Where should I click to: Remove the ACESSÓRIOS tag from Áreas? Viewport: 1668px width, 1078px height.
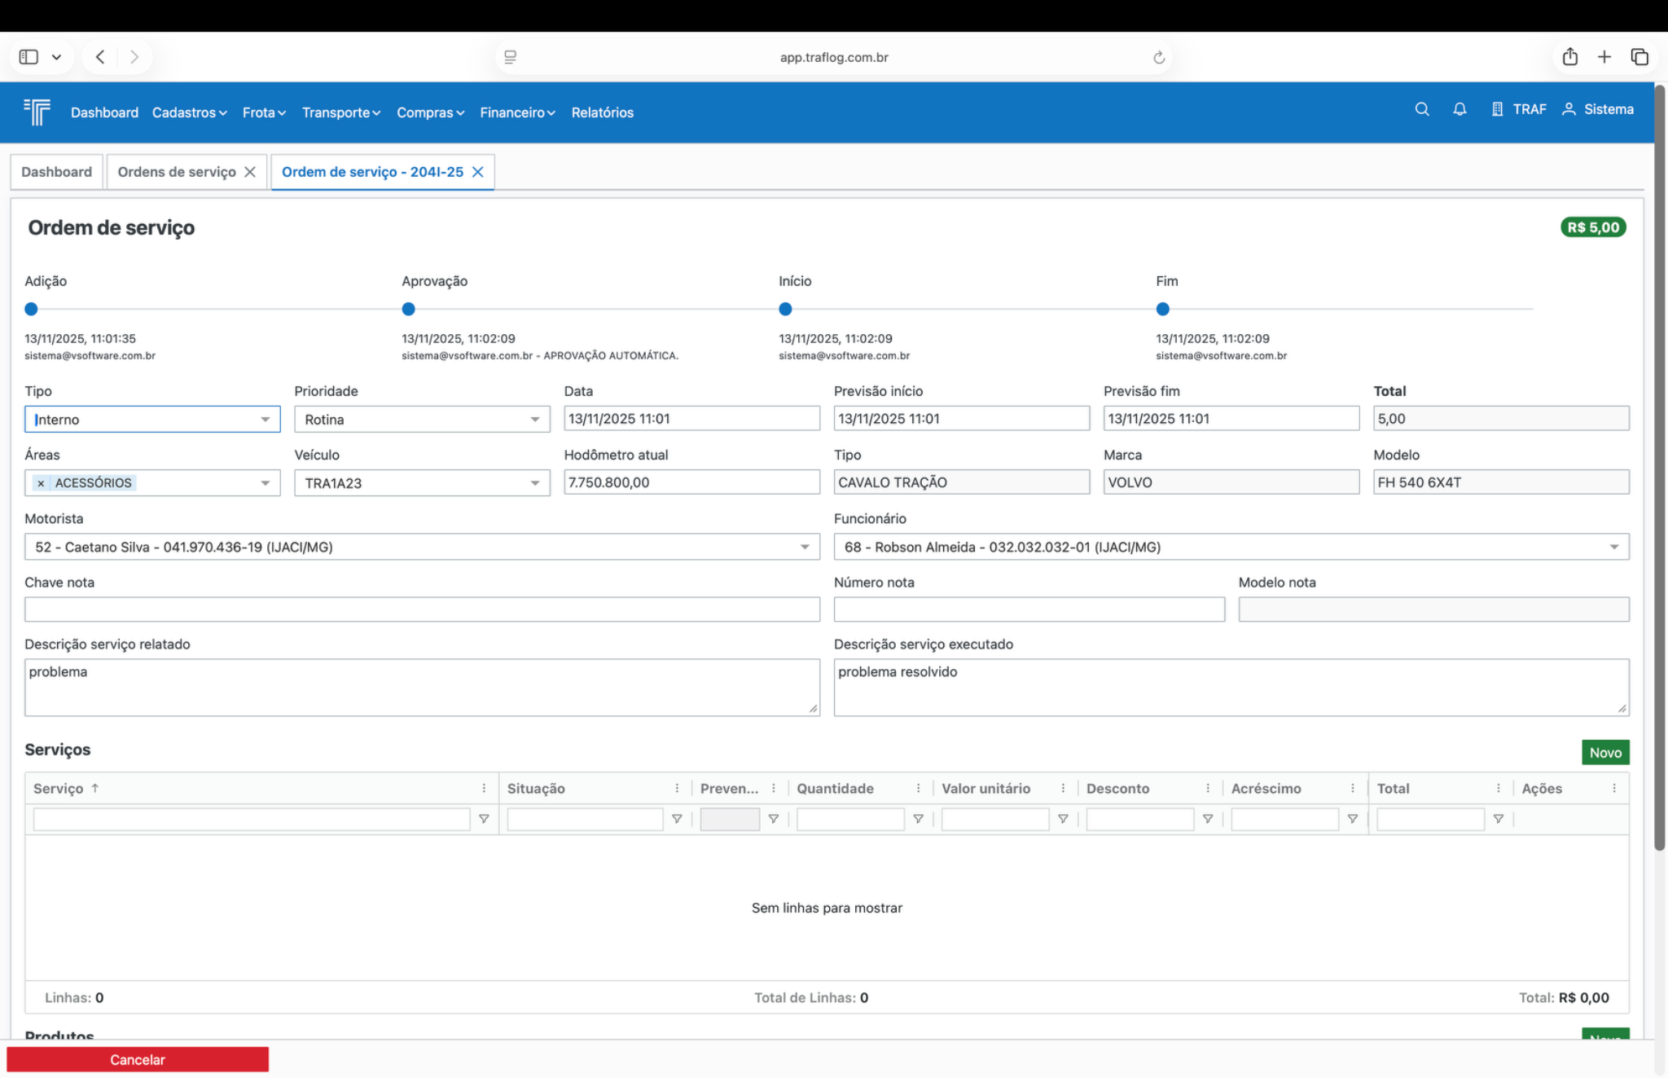(41, 483)
